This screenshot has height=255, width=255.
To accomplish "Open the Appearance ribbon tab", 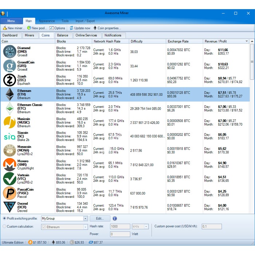I will click(x=47, y=21).
